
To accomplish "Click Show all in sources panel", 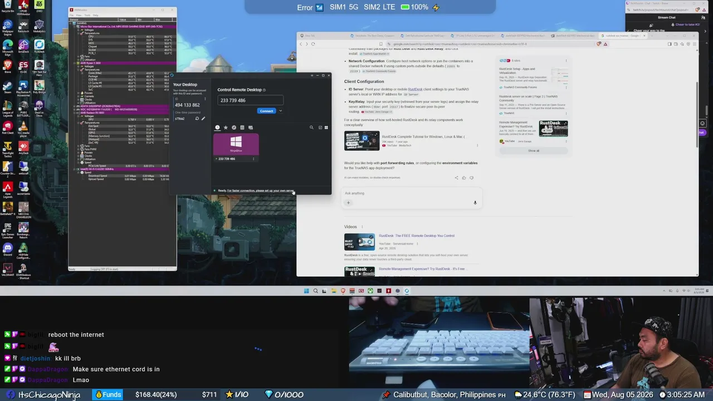I will 534,151.
